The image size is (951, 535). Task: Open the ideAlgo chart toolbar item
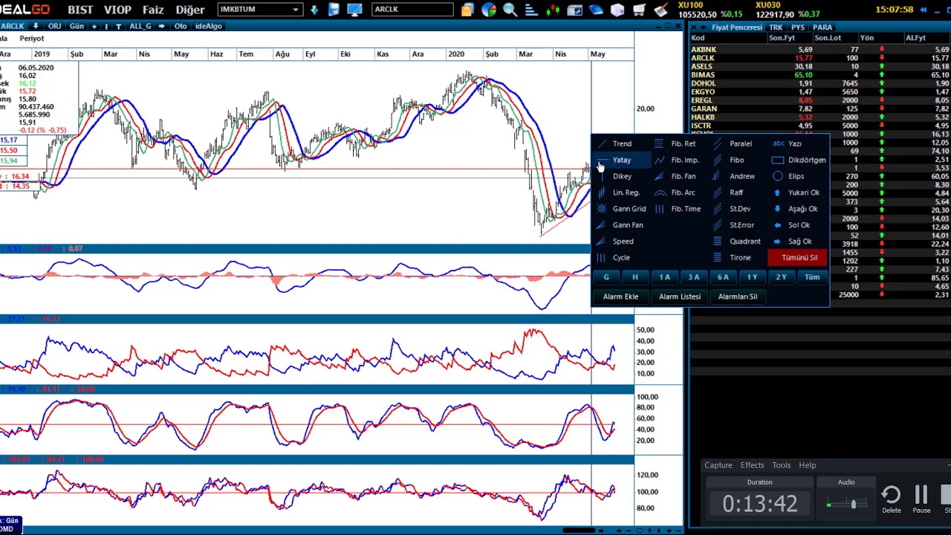pyautogui.click(x=208, y=26)
